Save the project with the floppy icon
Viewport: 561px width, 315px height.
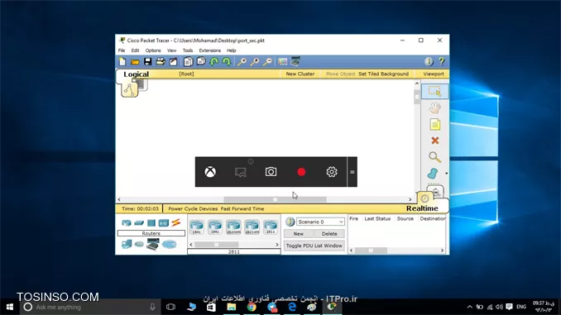[x=147, y=61]
